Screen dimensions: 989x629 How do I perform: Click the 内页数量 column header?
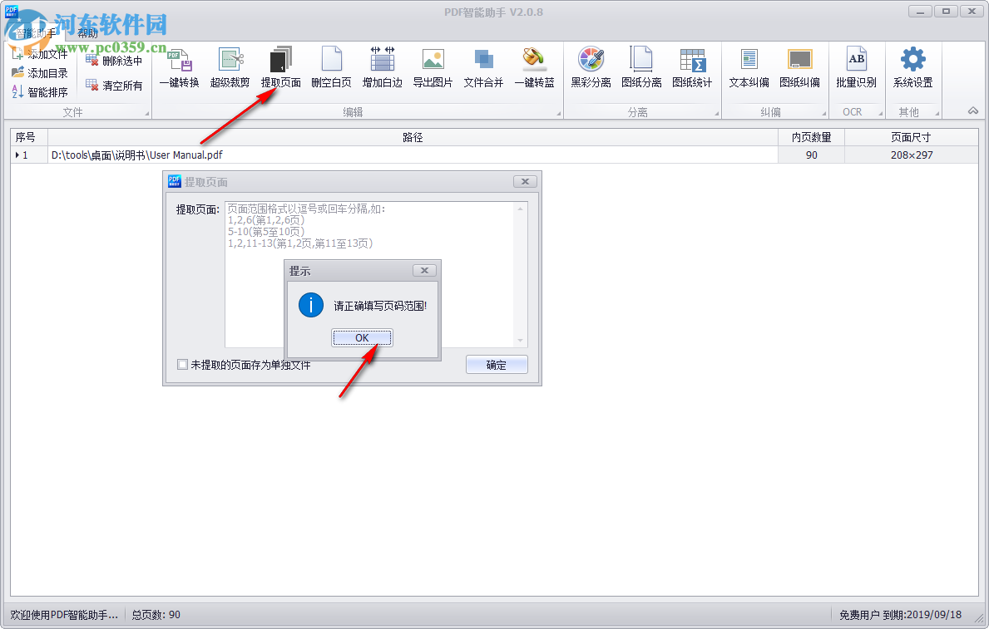(x=811, y=137)
